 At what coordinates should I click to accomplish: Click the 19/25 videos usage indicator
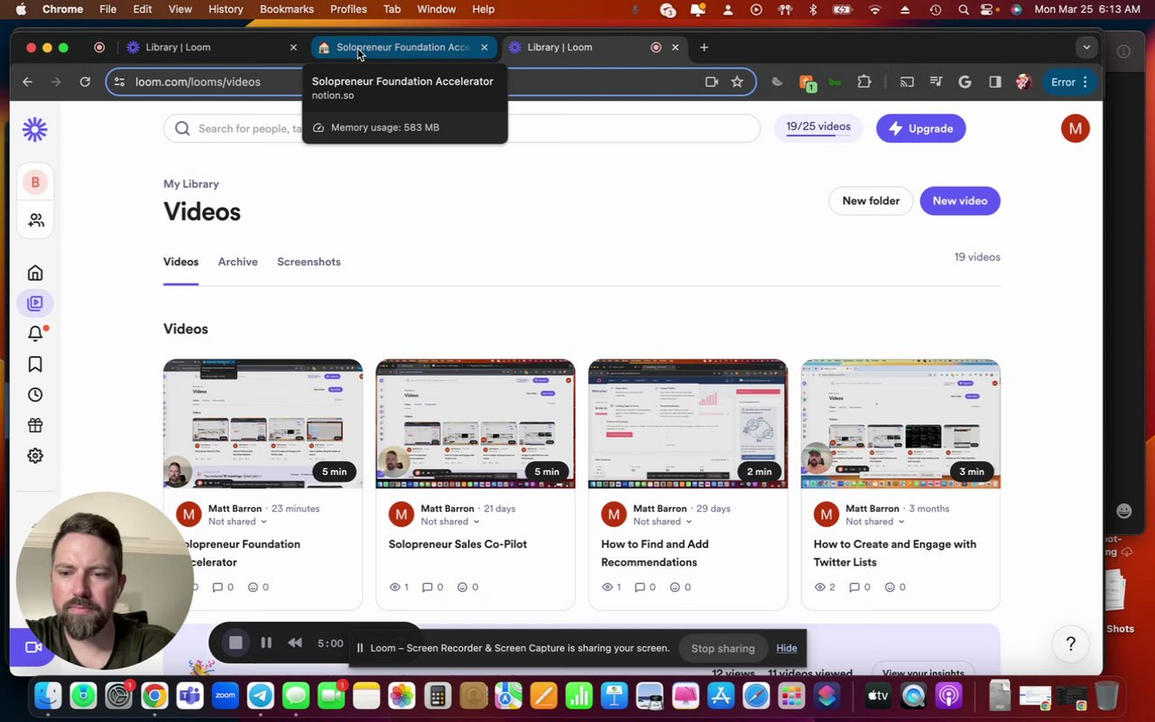click(x=818, y=127)
